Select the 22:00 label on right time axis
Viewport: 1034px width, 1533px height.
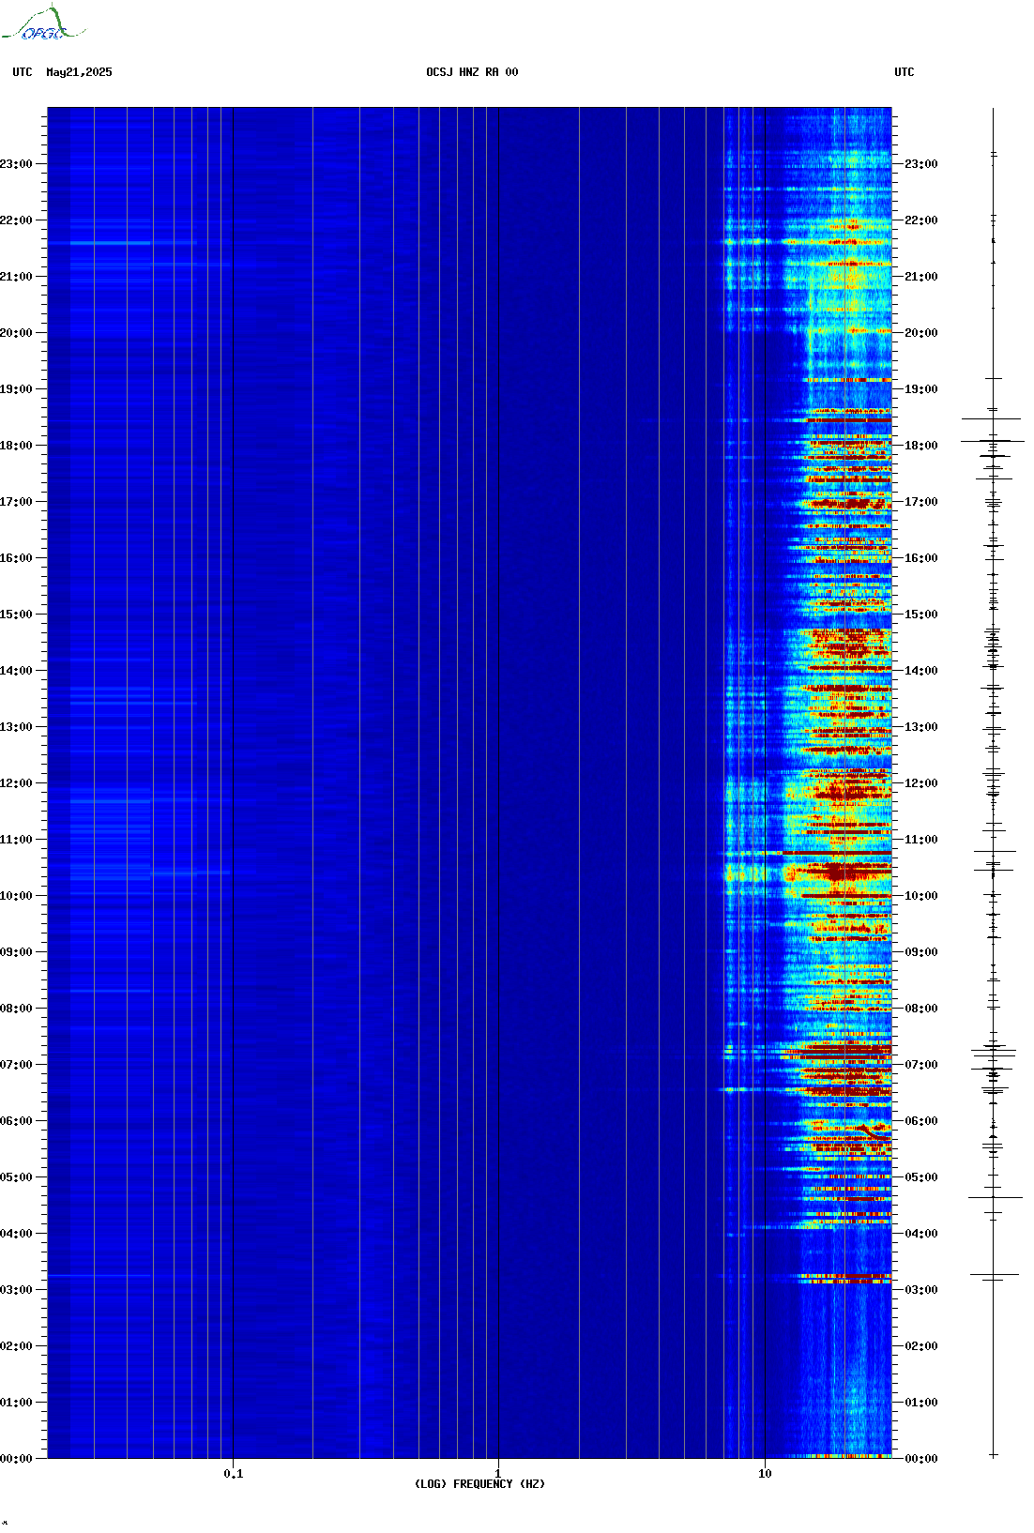pyautogui.click(x=921, y=220)
